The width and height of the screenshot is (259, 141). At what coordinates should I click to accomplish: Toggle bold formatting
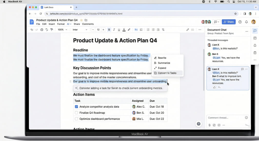click(x=109, y=30)
